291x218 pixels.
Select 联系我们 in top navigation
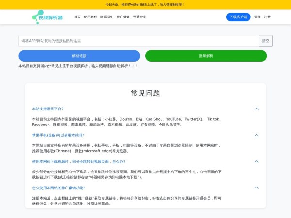point(107,17)
